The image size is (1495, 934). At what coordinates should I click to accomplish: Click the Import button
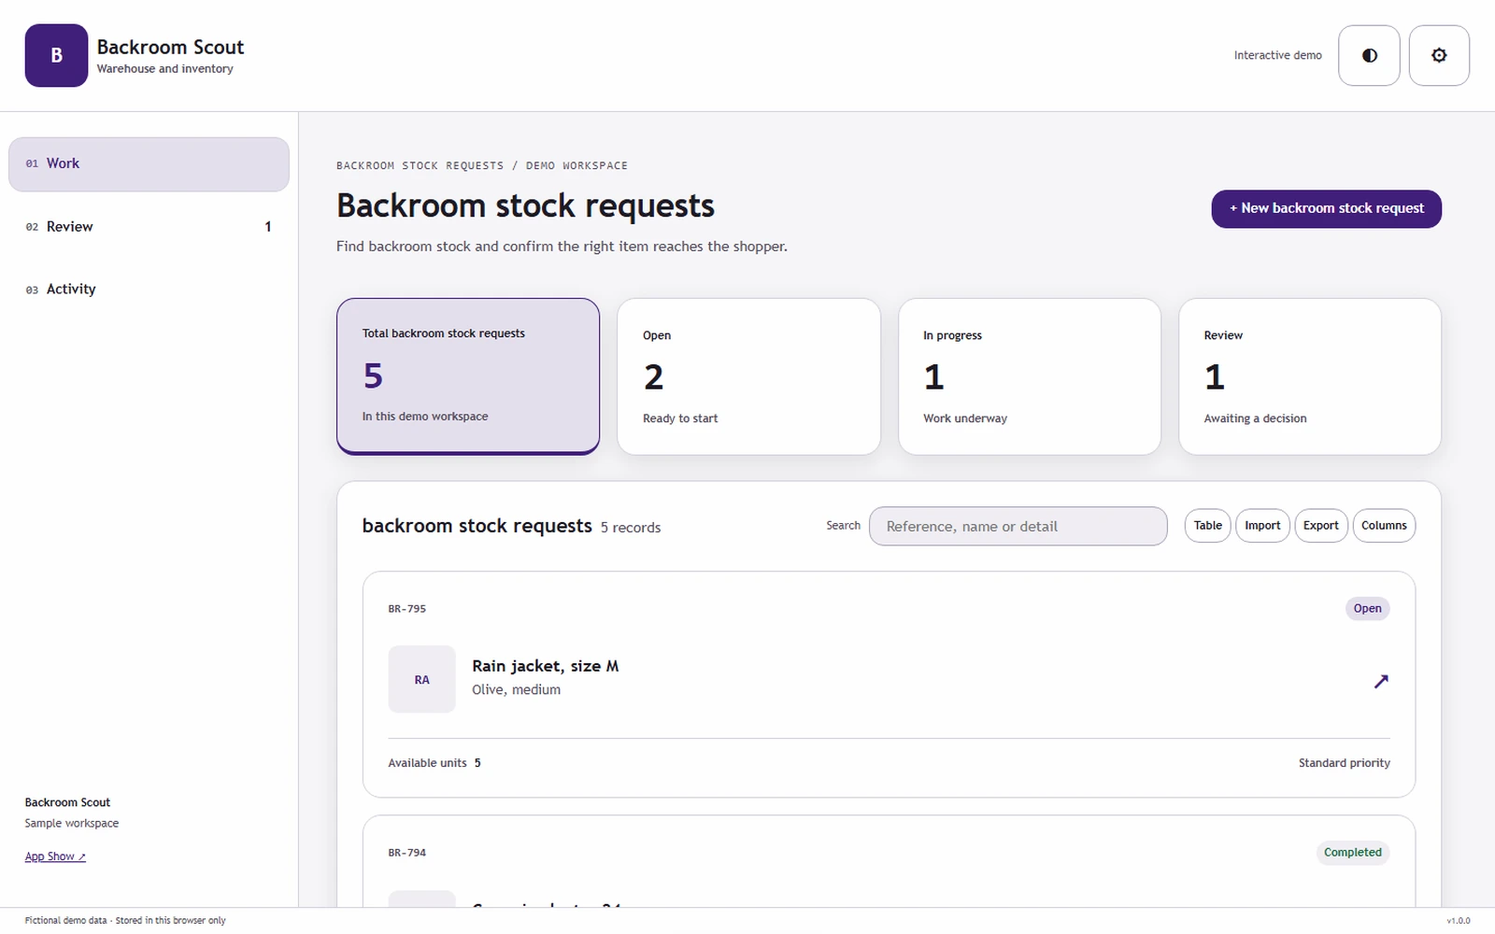(1262, 526)
